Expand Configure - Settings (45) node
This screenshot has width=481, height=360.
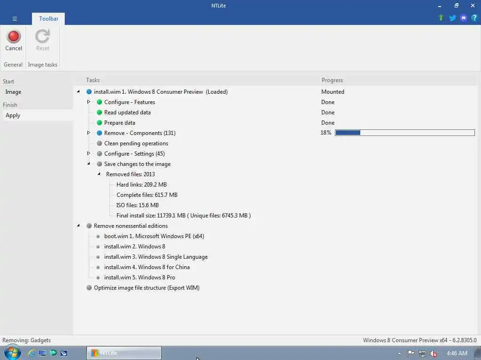pos(89,153)
